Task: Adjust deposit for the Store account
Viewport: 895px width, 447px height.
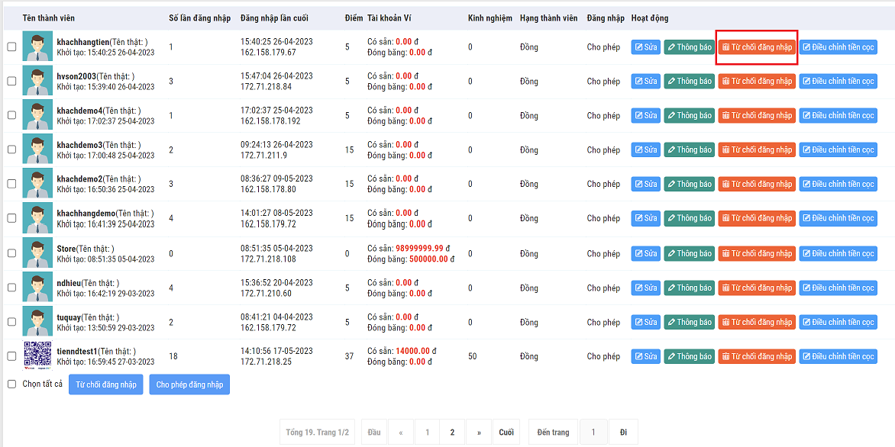Action: (838, 253)
